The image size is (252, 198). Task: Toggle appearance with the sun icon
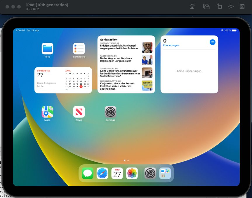(x=231, y=6)
